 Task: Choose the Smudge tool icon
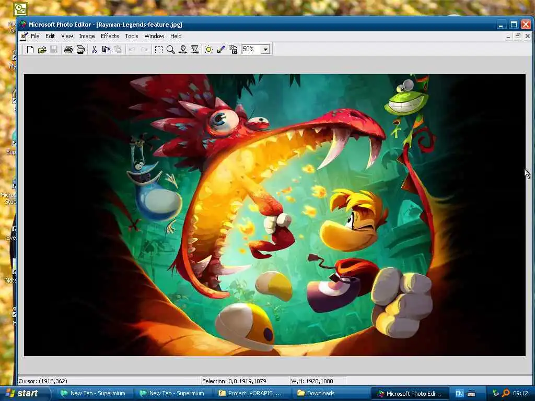pos(183,50)
